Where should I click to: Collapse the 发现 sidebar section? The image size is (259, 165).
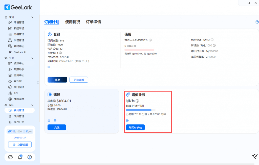coord(32,58)
